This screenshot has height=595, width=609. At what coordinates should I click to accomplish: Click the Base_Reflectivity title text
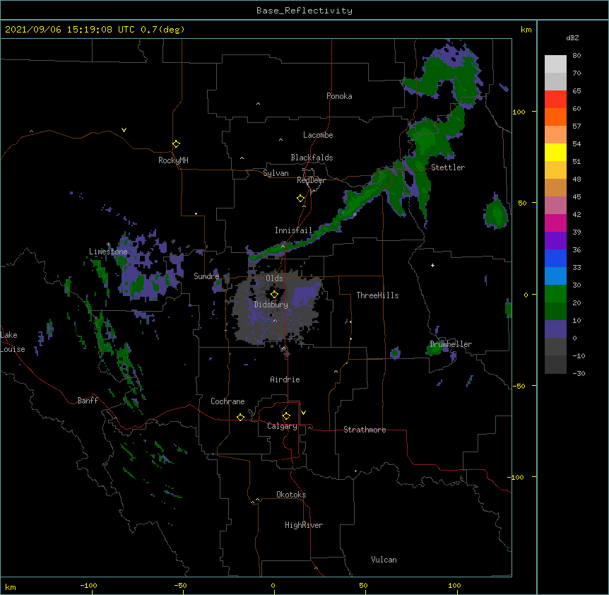click(304, 11)
